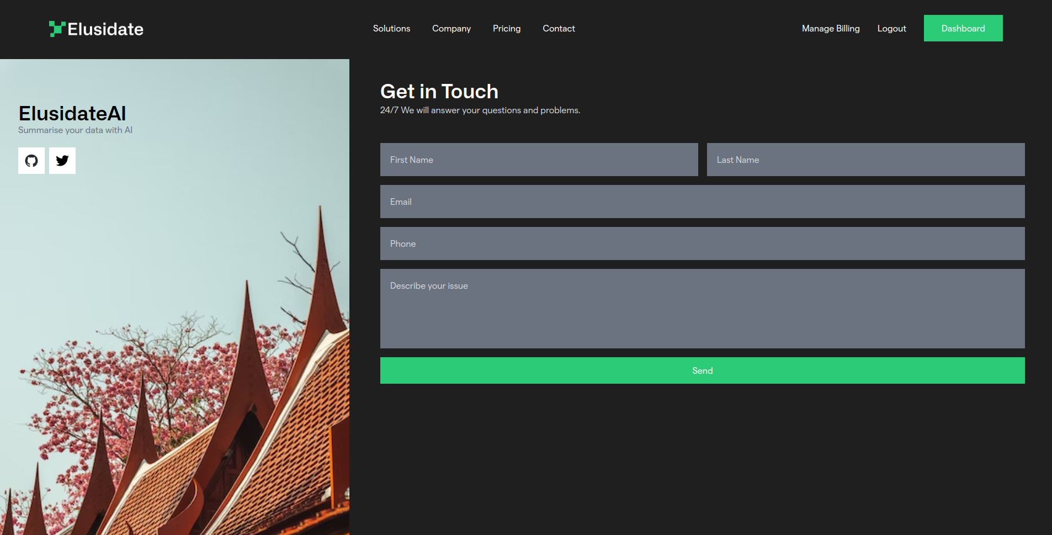Image resolution: width=1052 pixels, height=535 pixels.
Task: Open the GitHub icon link
Action: pyautogui.click(x=31, y=161)
